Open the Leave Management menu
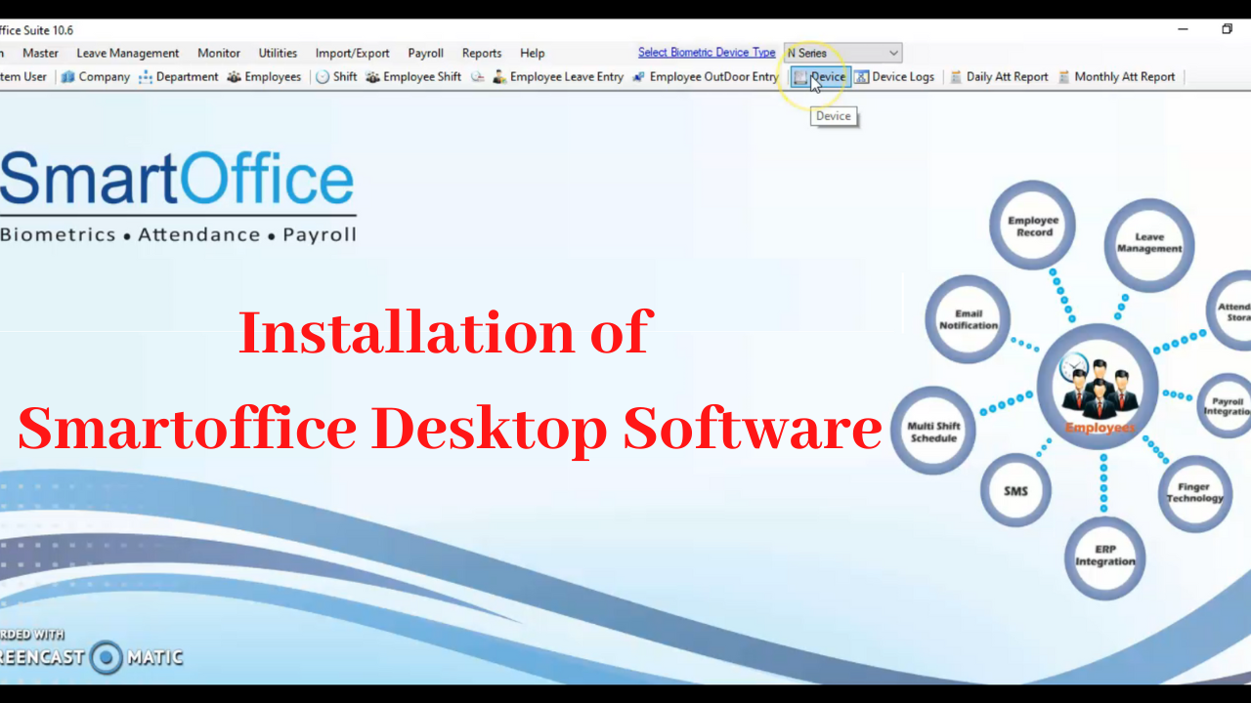This screenshot has width=1251, height=703. (x=128, y=53)
